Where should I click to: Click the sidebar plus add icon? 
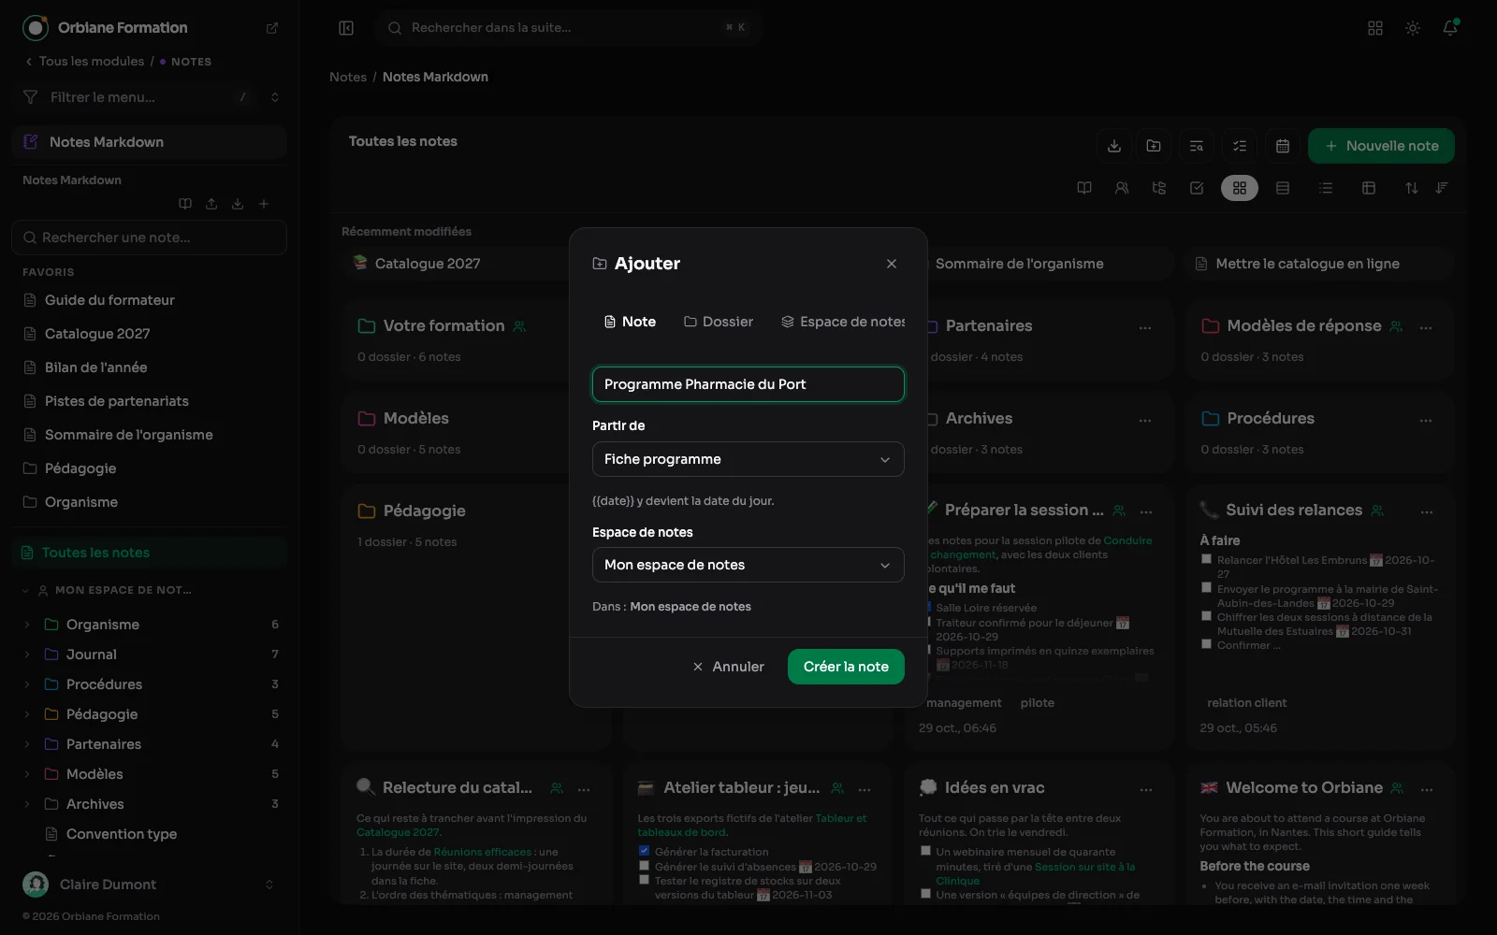click(x=264, y=204)
